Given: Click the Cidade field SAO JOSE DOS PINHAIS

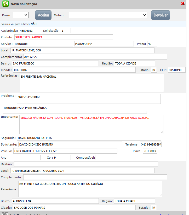Looking at the screenshot, I should pyautogui.click(x=74, y=208).
